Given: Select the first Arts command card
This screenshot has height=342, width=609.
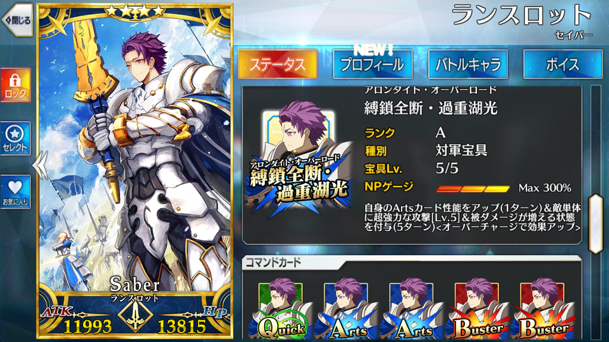Looking at the screenshot, I should click(x=347, y=309).
